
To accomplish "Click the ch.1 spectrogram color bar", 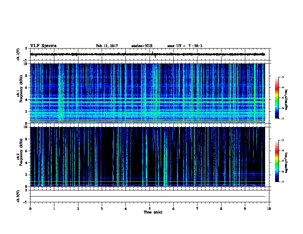I will (x=277, y=98).
